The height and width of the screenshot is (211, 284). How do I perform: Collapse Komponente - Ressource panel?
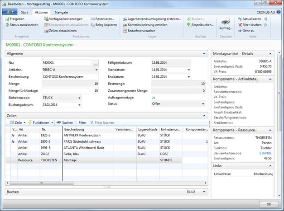[270, 130]
